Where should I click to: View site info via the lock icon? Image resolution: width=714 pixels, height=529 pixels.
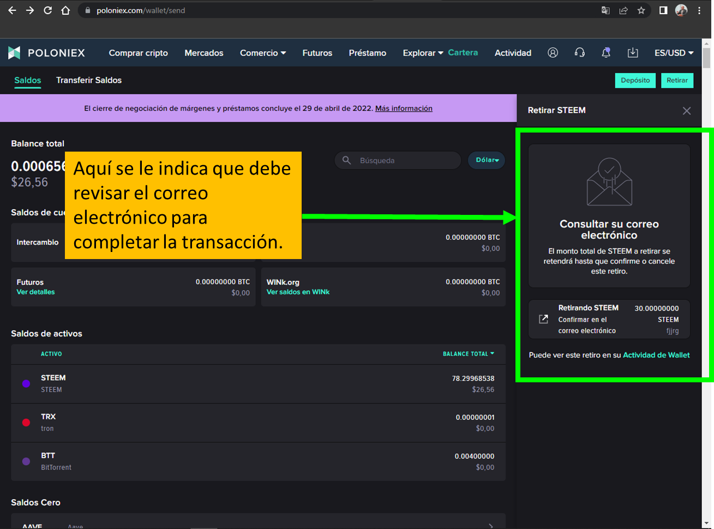point(88,10)
